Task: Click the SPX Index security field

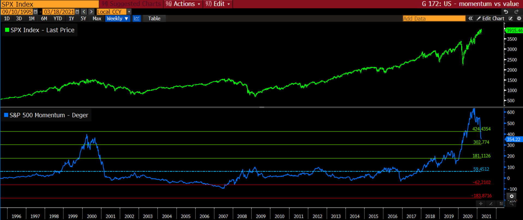Action: [49, 4]
